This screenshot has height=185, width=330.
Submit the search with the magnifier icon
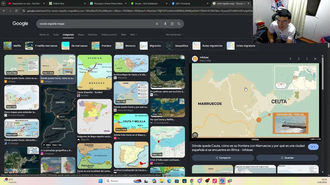179,24
